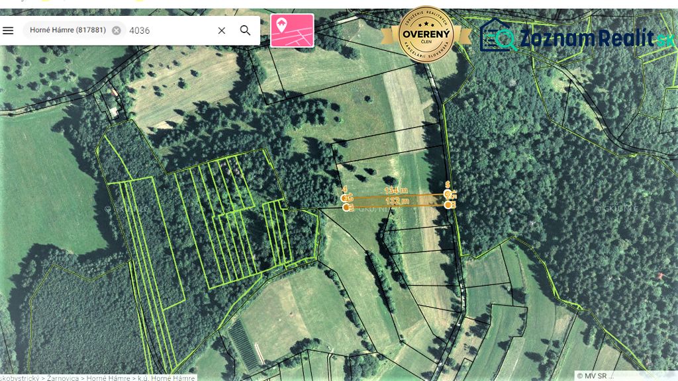Screen dimensions: 678x381
Task: Open the © MV SR attribution
Action: [x=595, y=376]
